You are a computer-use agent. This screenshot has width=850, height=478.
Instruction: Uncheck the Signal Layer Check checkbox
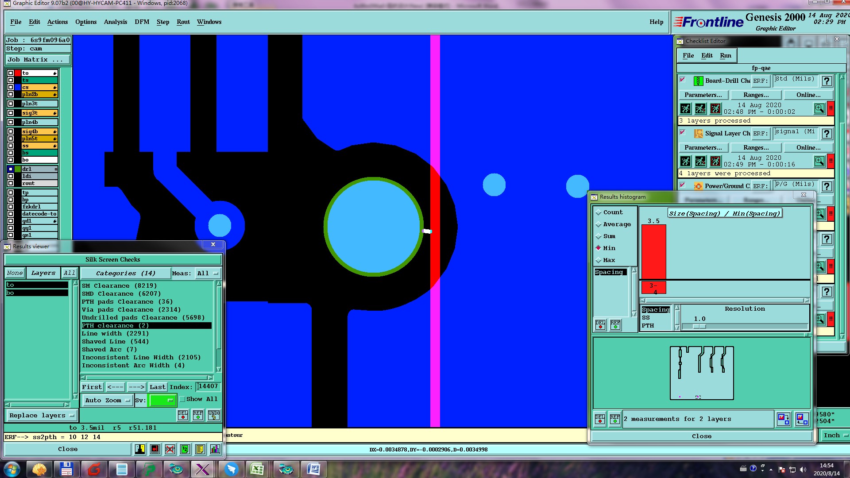pyautogui.click(x=682, y=132)
